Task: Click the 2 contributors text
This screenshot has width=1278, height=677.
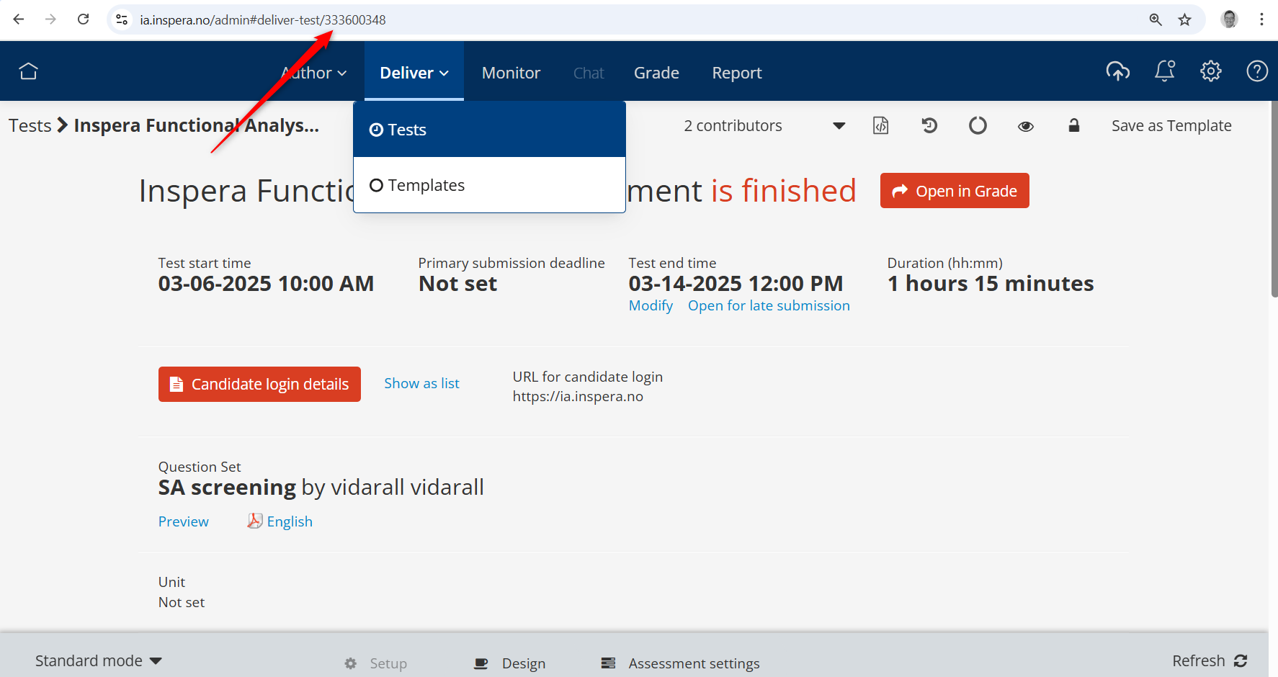Action: pyautogui.click(x=733, y=125)
